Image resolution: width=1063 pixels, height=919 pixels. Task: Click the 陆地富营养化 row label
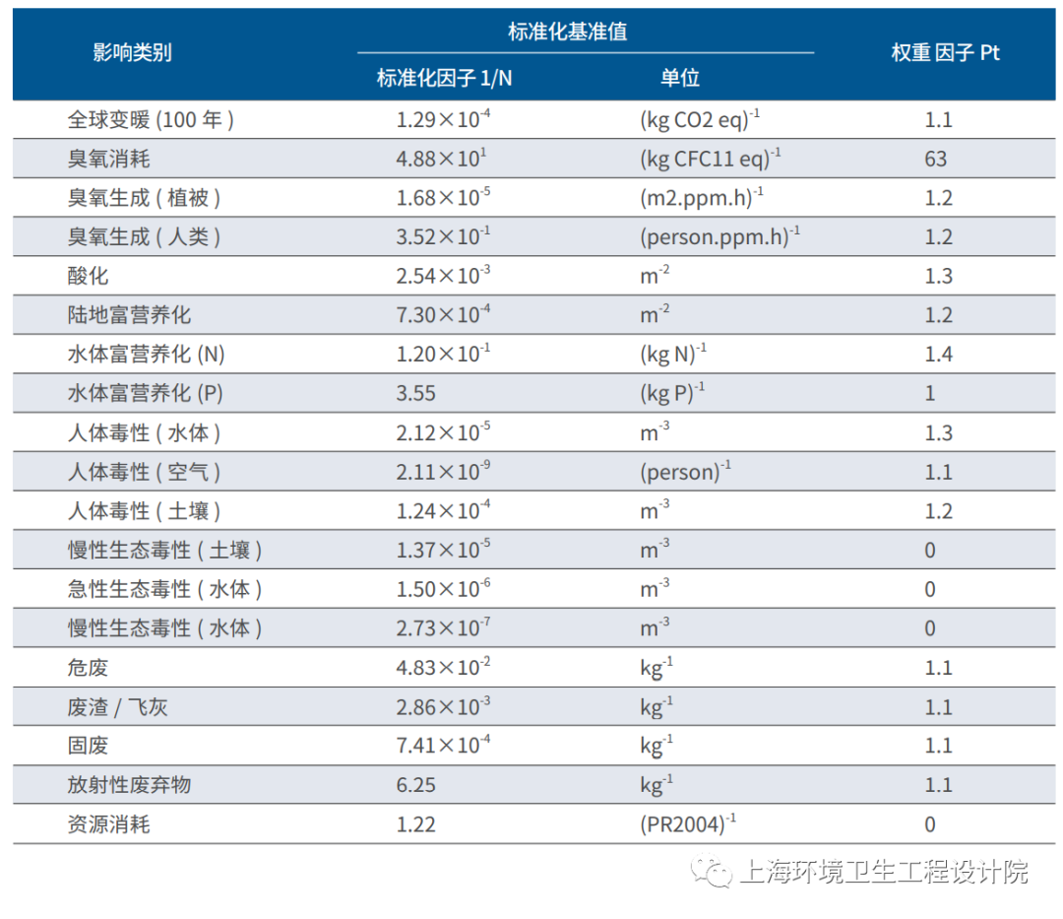point(129,315)
